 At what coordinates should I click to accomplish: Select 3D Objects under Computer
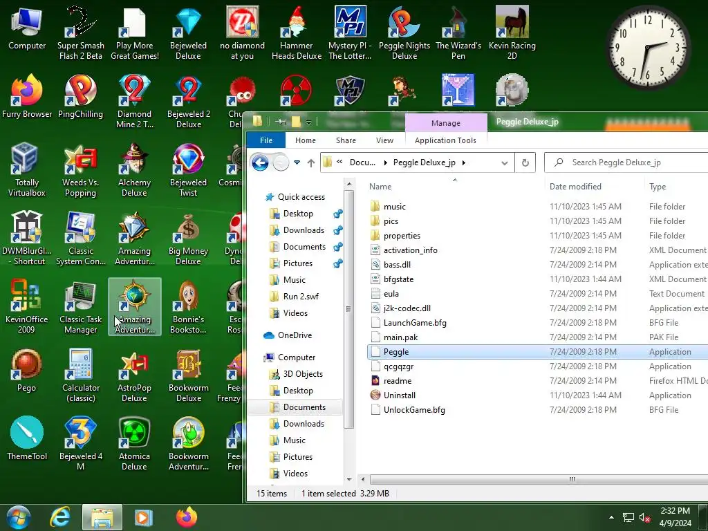point(303,374)
